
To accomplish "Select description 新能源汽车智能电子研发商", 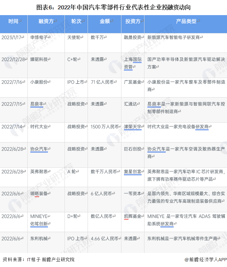I will 174,37.
